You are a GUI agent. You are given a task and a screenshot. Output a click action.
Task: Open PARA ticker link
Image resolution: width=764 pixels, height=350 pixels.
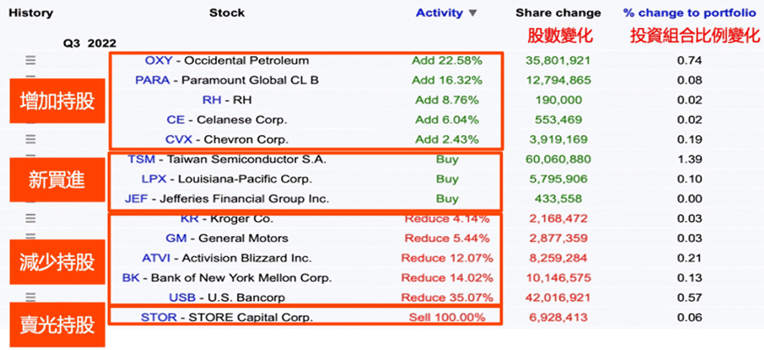tap(153, 80)
